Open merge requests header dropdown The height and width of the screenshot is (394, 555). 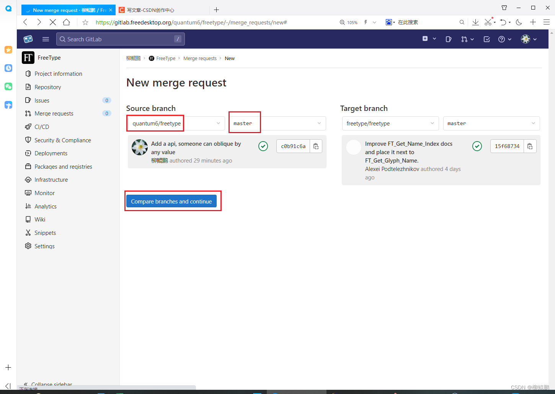pos(467,39)
